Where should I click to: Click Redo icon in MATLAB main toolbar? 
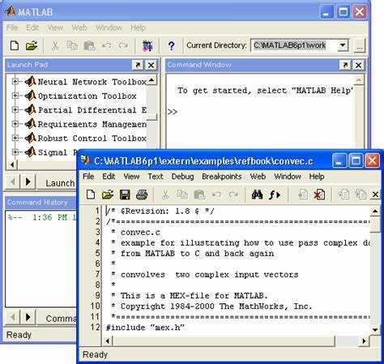(123, 45)
